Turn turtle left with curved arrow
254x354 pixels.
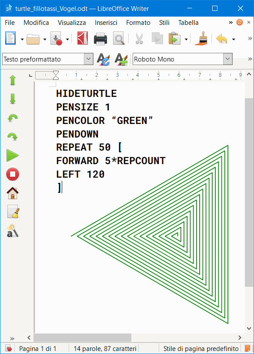(13, 118)
